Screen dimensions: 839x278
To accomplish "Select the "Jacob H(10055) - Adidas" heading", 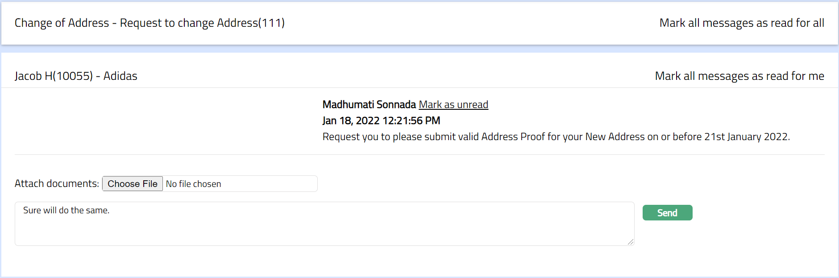I will pyautogui.click(x=76, y=76).
